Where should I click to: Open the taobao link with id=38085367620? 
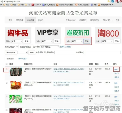pos(69,70)
